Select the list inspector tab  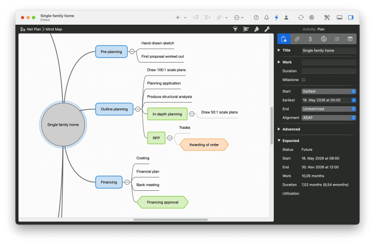coord(337,39)
